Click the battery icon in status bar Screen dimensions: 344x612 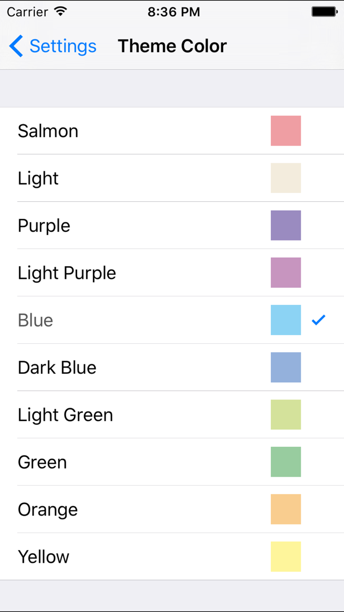click(324, 11)
